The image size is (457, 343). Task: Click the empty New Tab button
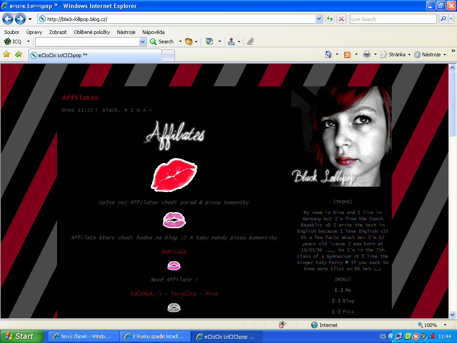point(168,55)
